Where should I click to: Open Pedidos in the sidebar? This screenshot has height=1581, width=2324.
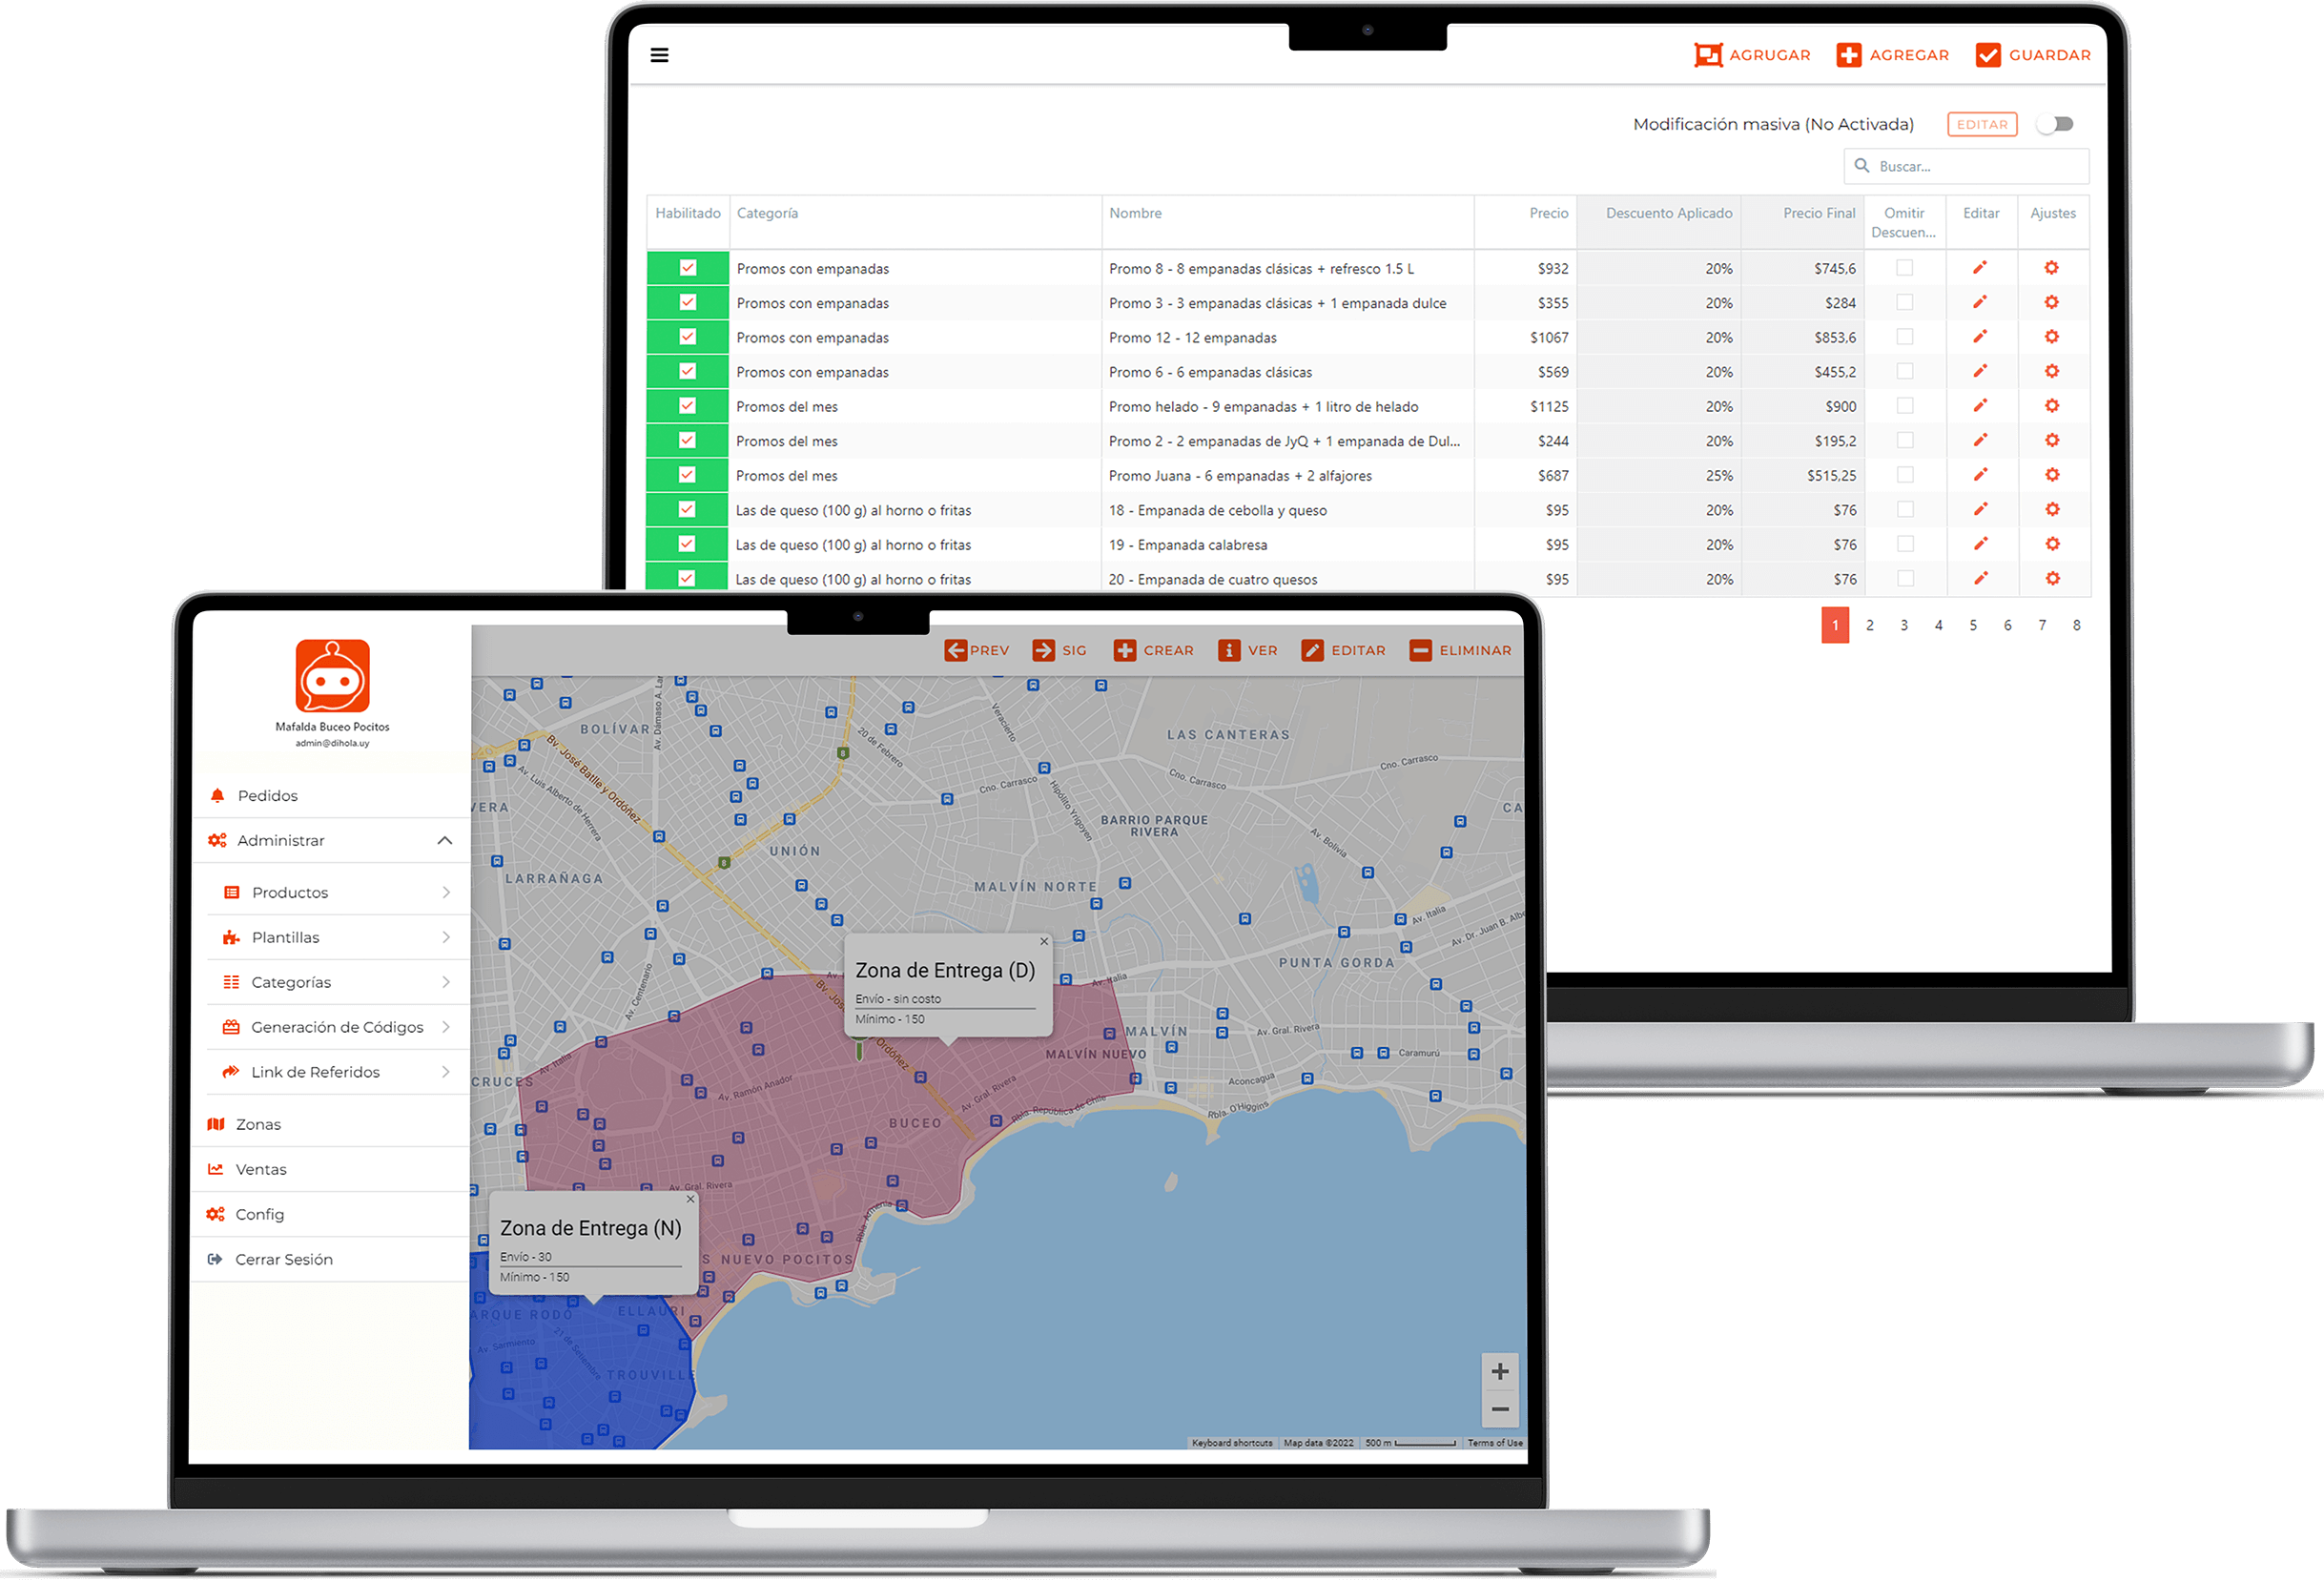point(331,796)
